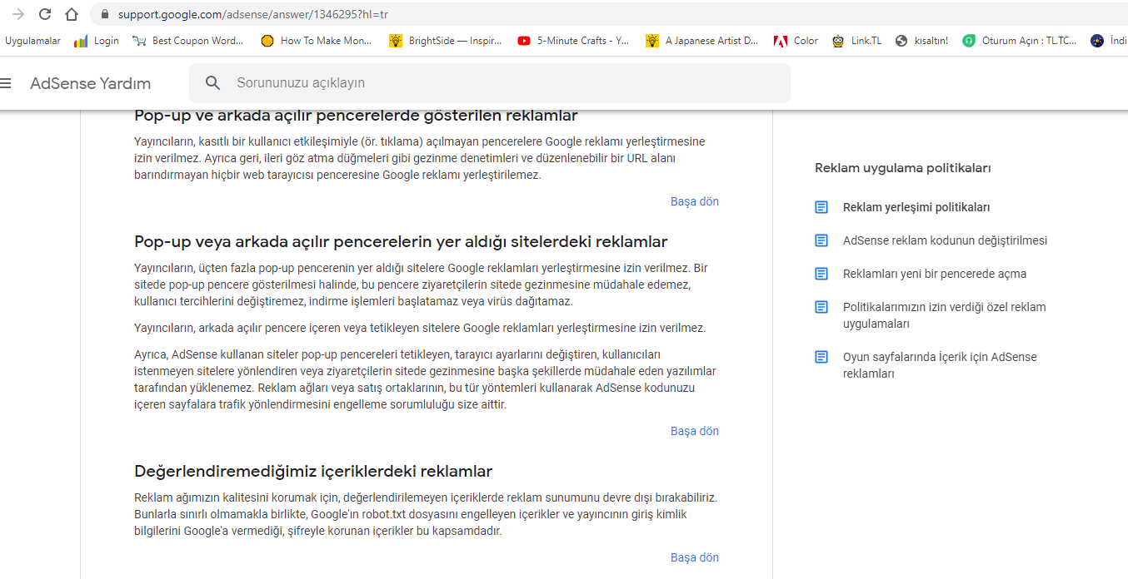Open 5-Minute Crafts YouTube bookmark
This screenshot has height=579, width=1128.
click(x=573, y=41)
